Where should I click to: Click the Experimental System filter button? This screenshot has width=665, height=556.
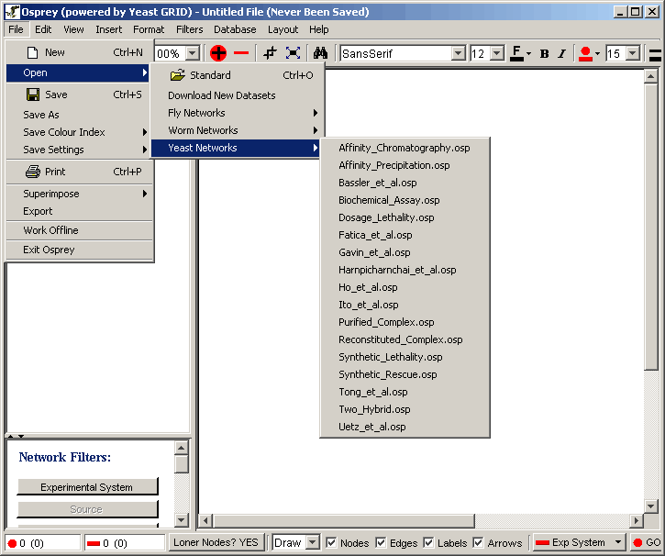point(87,487)
